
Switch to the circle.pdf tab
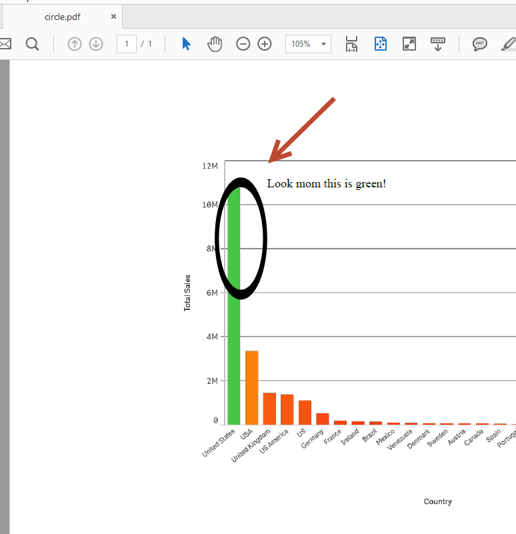[x=62, y=17]
